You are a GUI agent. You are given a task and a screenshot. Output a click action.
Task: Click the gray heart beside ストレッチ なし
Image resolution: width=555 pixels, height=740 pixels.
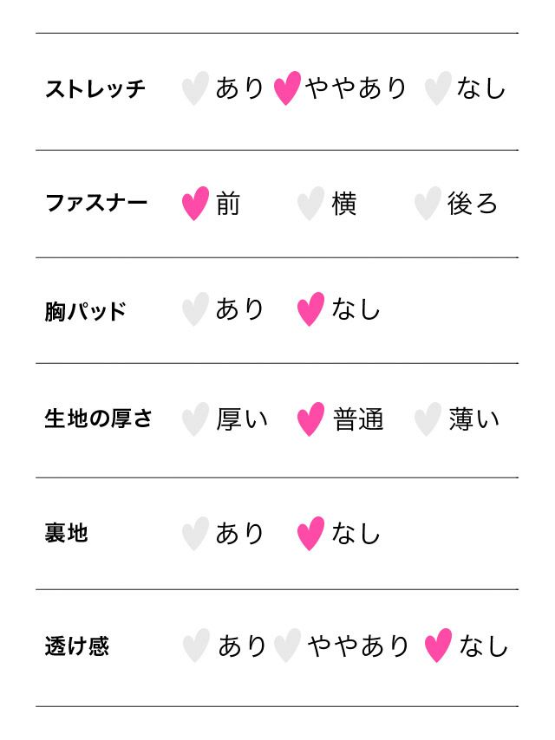438,88
